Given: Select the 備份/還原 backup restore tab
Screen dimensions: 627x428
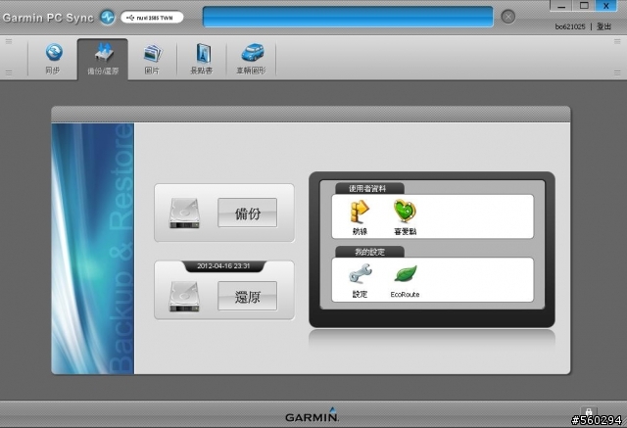Looking at the screenshot, I should pos(103,59).
